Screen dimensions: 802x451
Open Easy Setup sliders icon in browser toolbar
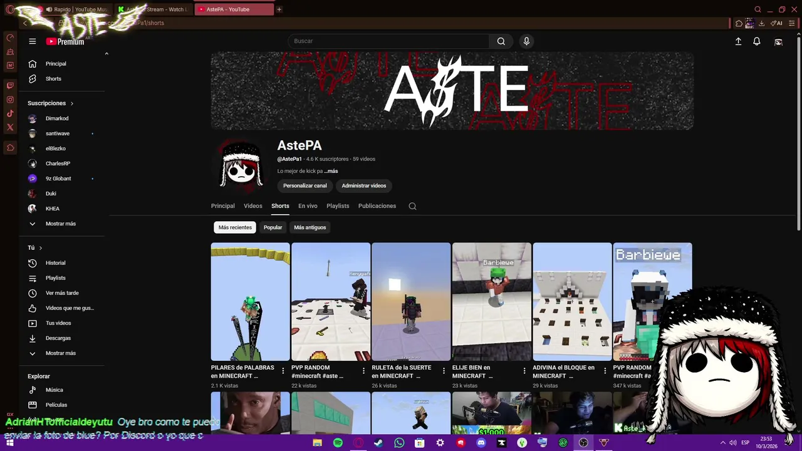click(792, 23)
